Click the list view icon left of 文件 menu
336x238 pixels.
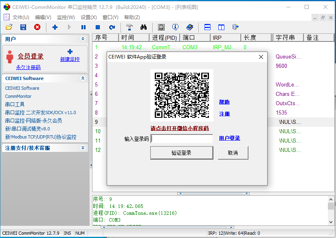(x=7, y=17)
